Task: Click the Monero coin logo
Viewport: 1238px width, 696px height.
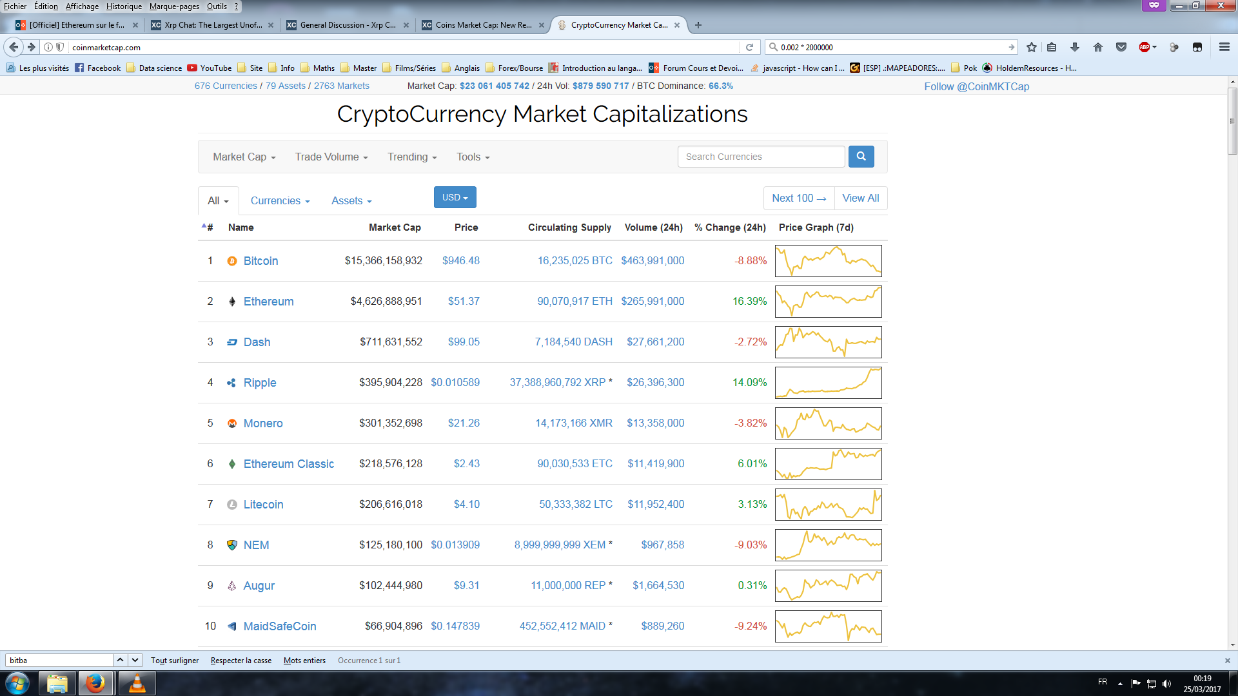Action: pyautogui.click(x=232, y=423)
